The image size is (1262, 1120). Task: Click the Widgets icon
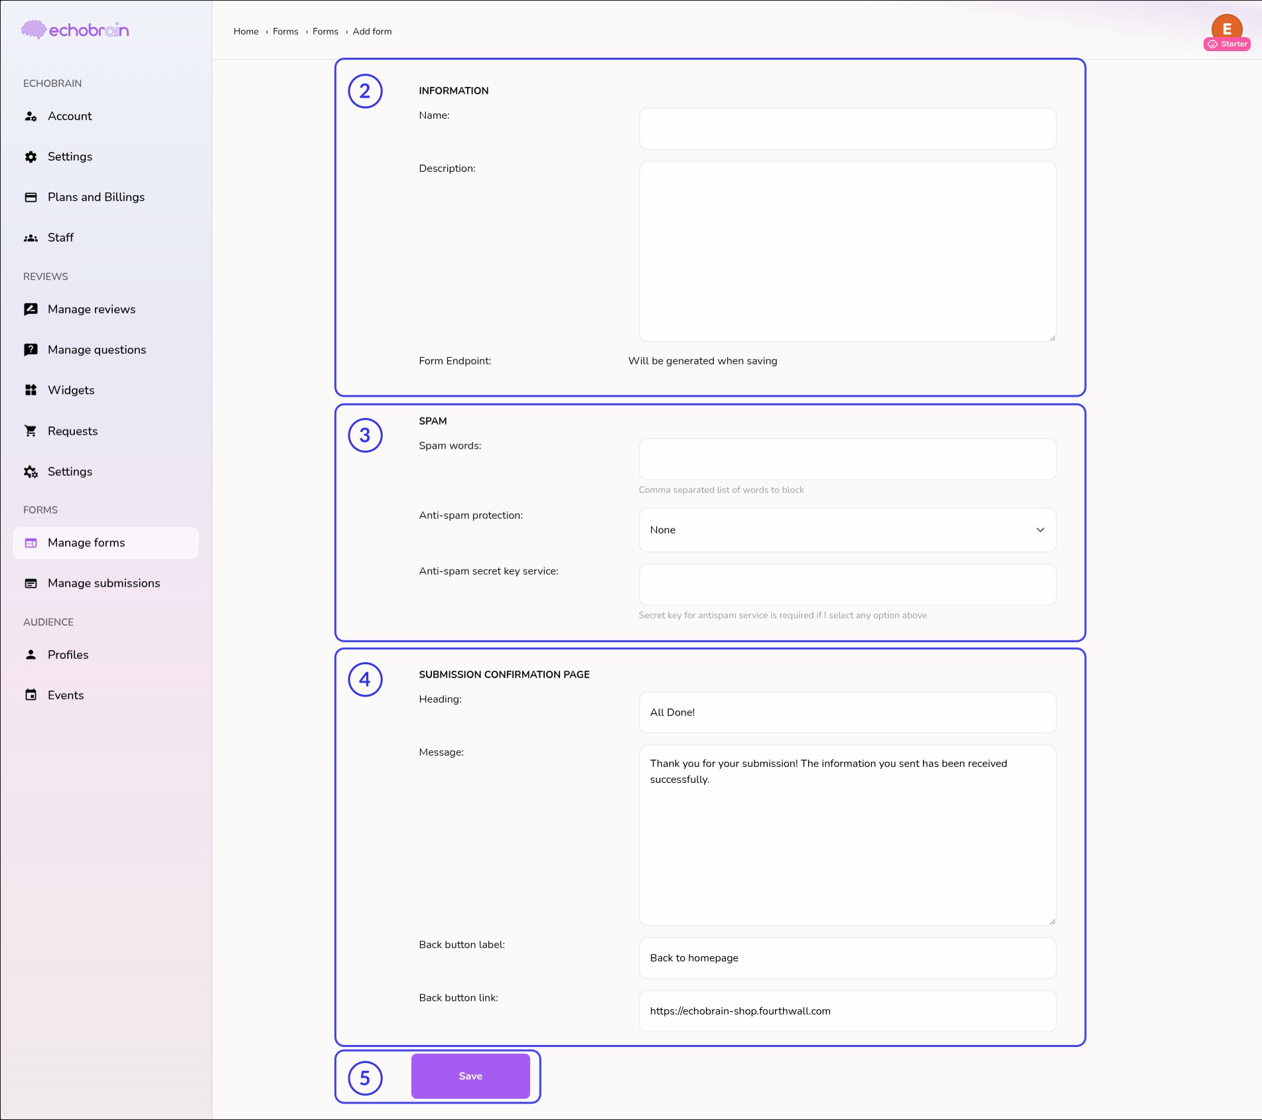31,390
